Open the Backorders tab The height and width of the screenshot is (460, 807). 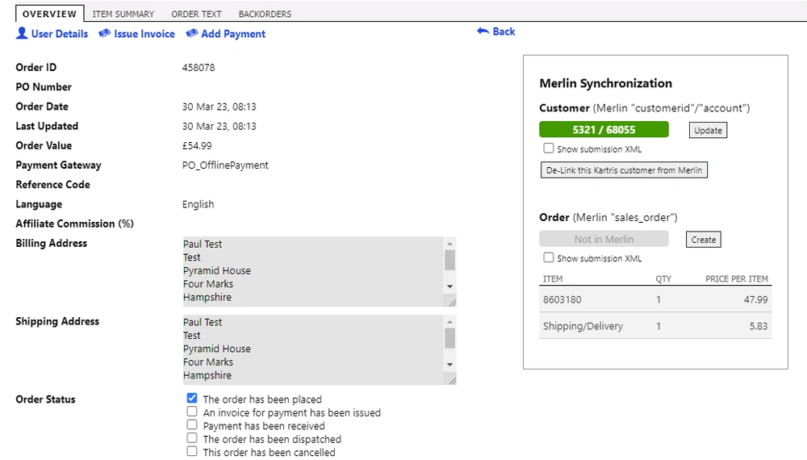265,14
